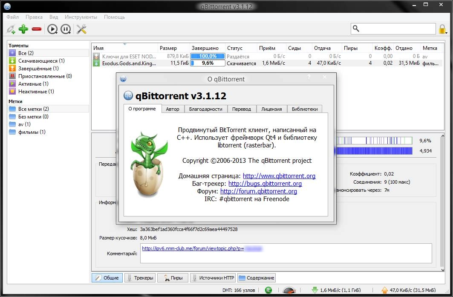Viewport: 453px width, 297px height.
Task: Click the status icon of Ключи для ESET NOD row
Action: (x=96, y=56)
